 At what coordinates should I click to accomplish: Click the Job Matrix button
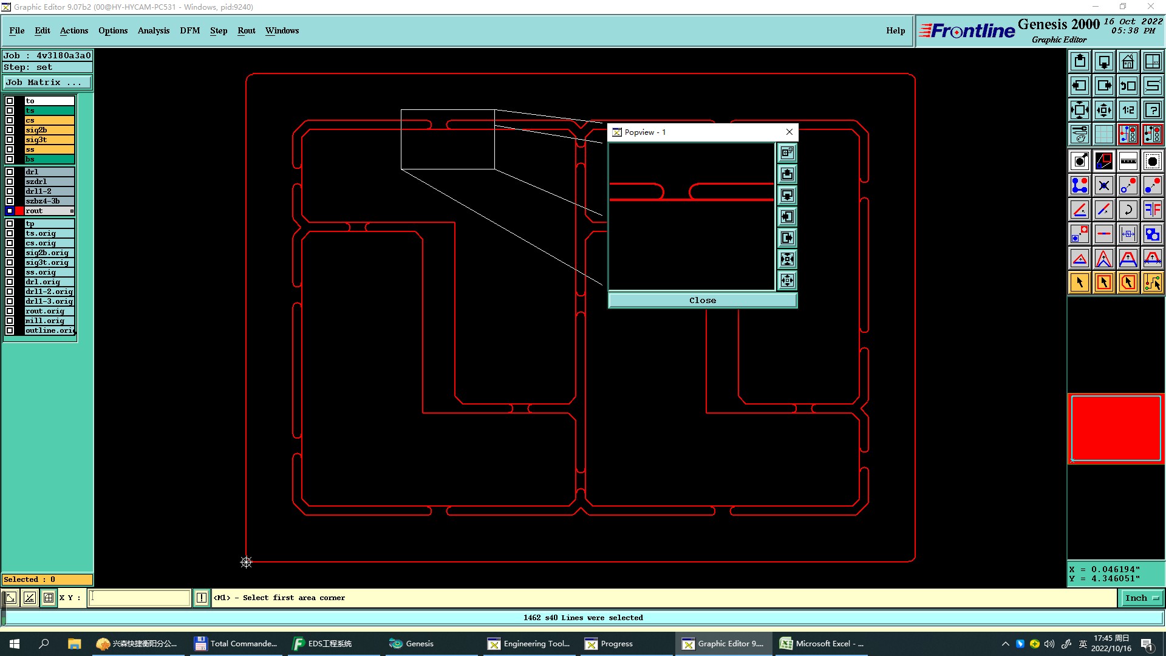click(x=47, y=83)
